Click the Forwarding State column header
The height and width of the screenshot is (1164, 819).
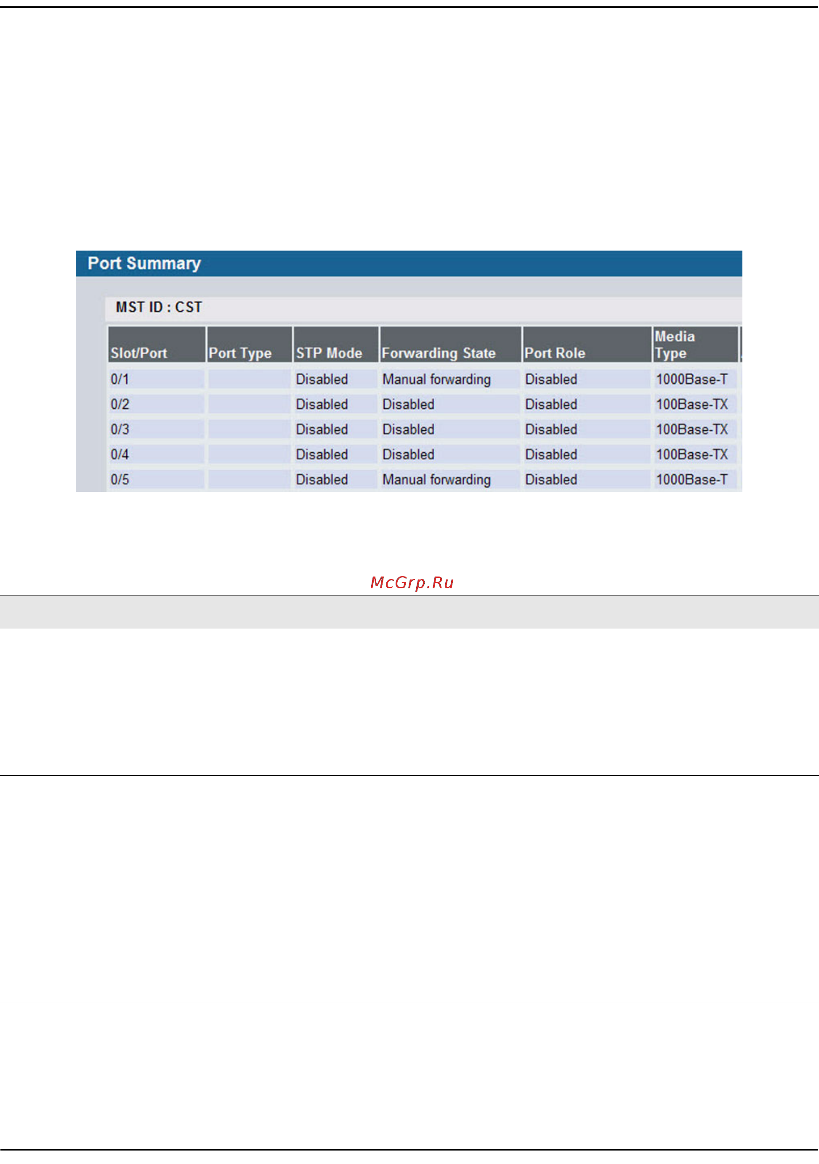(x=451, y=344)
